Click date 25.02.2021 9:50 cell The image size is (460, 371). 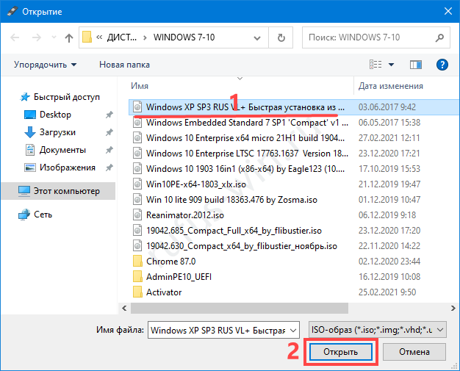pos(387,292)
